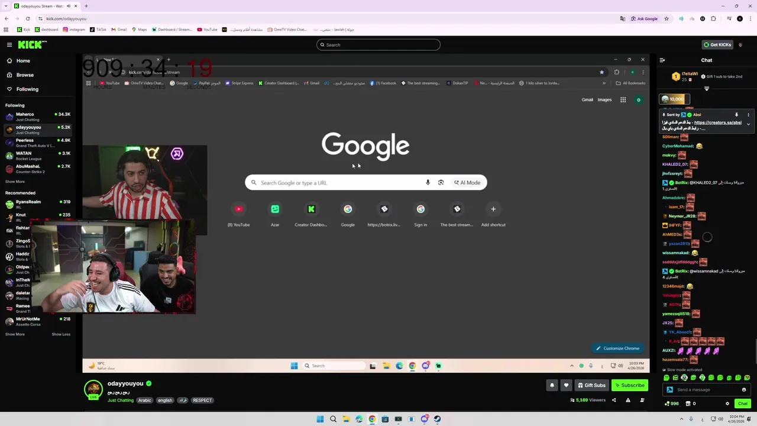Show more followed channels
This screenshot has height=426, width=757.
15,182
